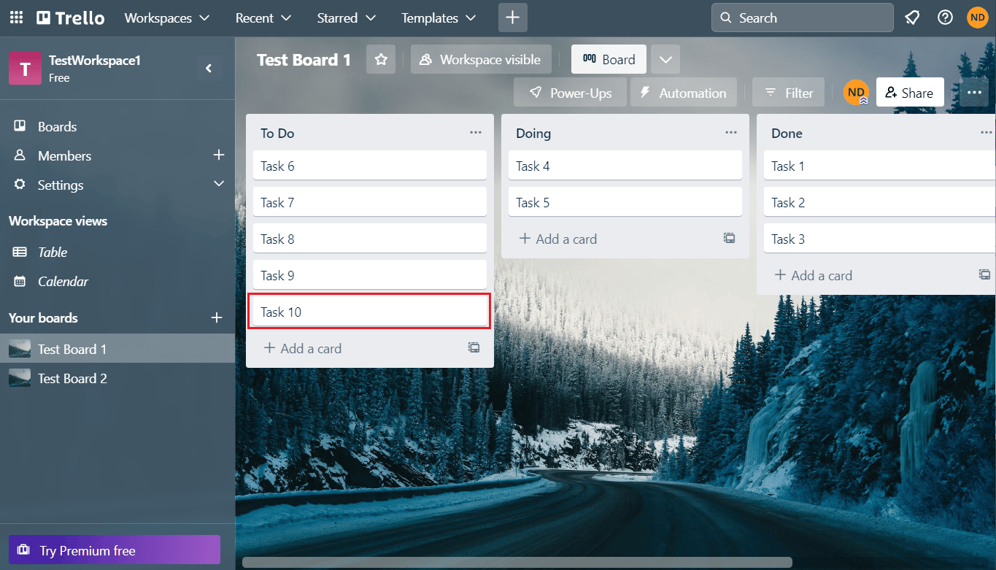Viewport: 996px width, 570px height.
Task: Create a new board with Your boards plus
Action: [217, 317]
